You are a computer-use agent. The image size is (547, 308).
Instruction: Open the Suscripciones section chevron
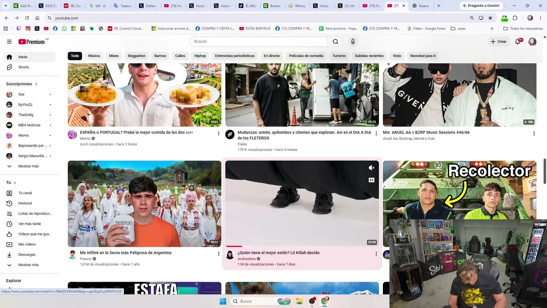[x=36, y=84]
